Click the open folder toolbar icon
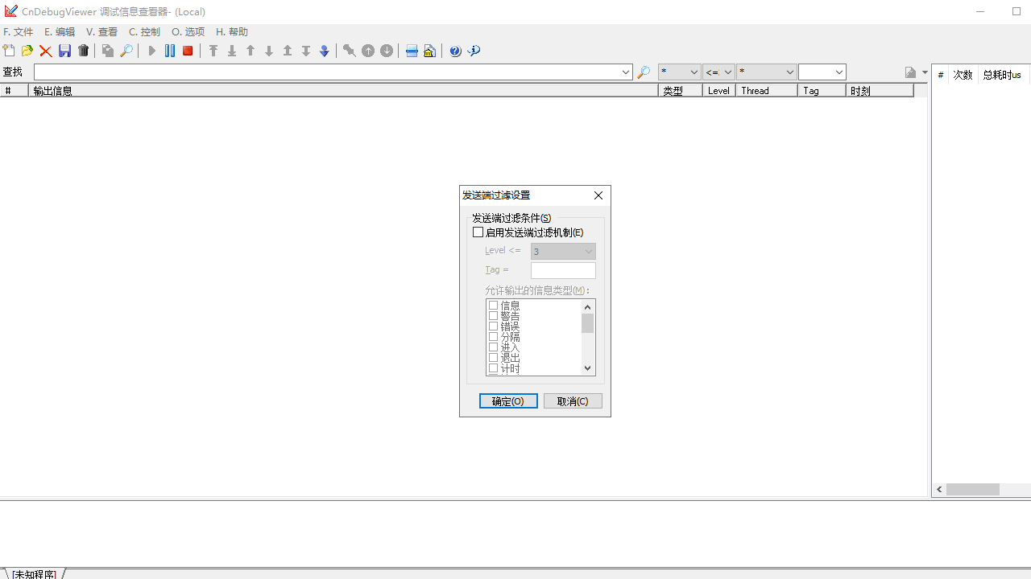 (27, 51)
